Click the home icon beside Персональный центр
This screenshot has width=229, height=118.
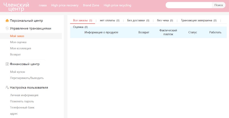tap(7, 20)
